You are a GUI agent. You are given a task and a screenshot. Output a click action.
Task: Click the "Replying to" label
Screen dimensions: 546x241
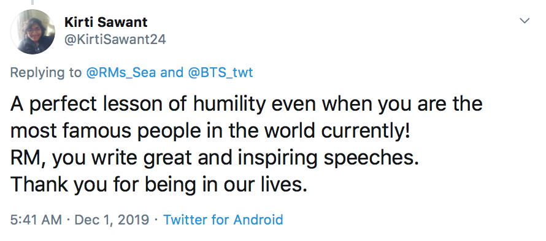coord(45,73)
